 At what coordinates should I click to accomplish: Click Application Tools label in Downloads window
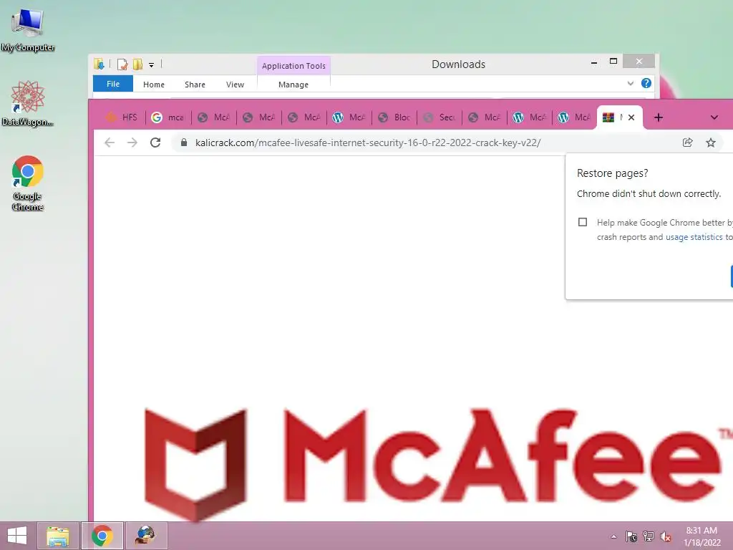293,66
